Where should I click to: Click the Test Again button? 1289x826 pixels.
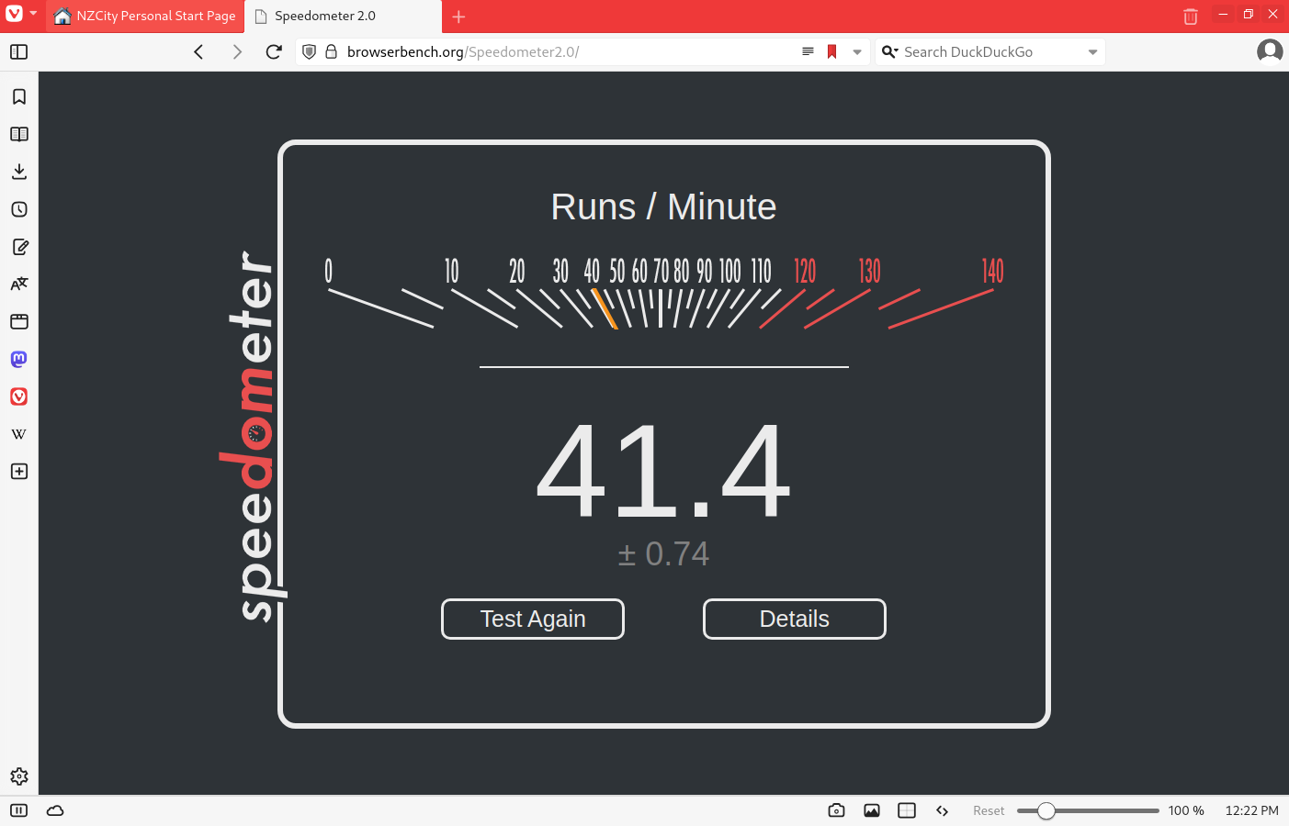pos(533,619)
